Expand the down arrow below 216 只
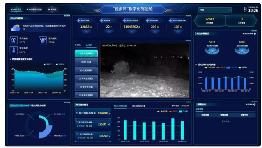The width and height of the screenshot is (262, 148). point(155,31)
